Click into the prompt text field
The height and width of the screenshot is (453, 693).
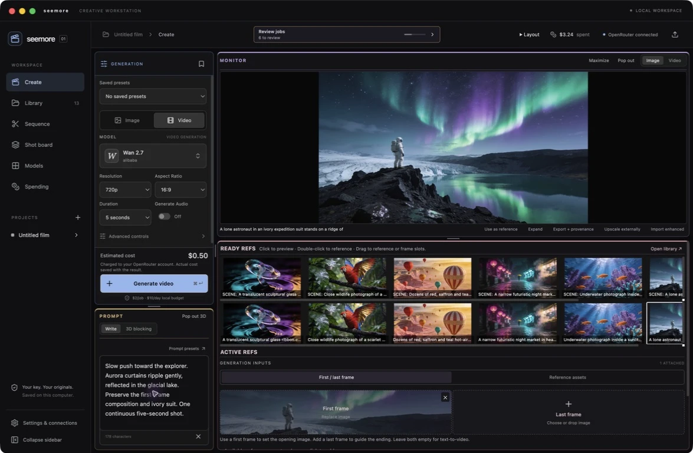point(154,393)
